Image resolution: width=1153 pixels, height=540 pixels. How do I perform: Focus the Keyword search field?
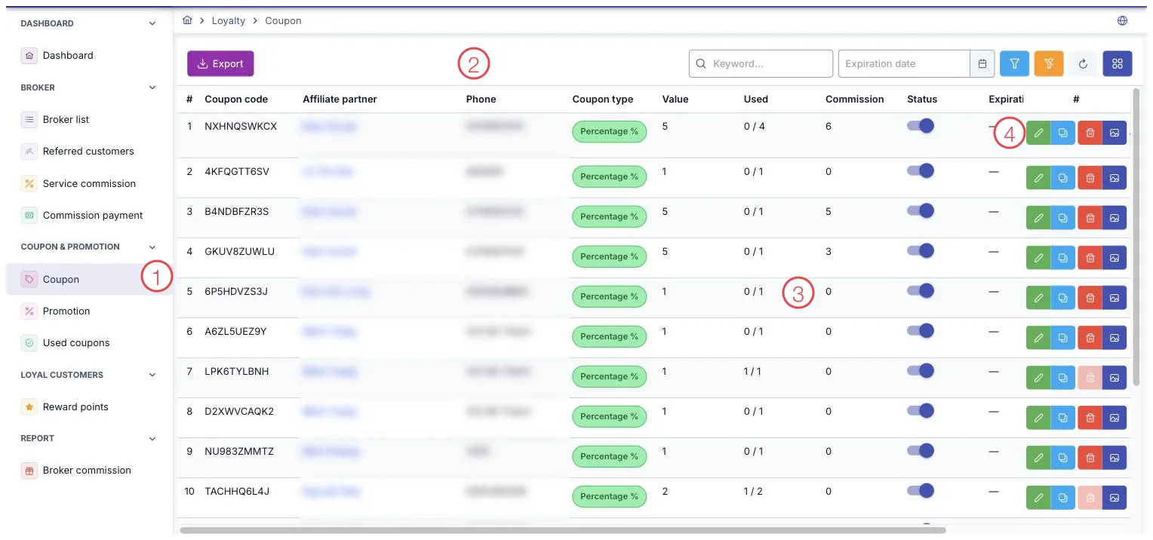point(761,64)
